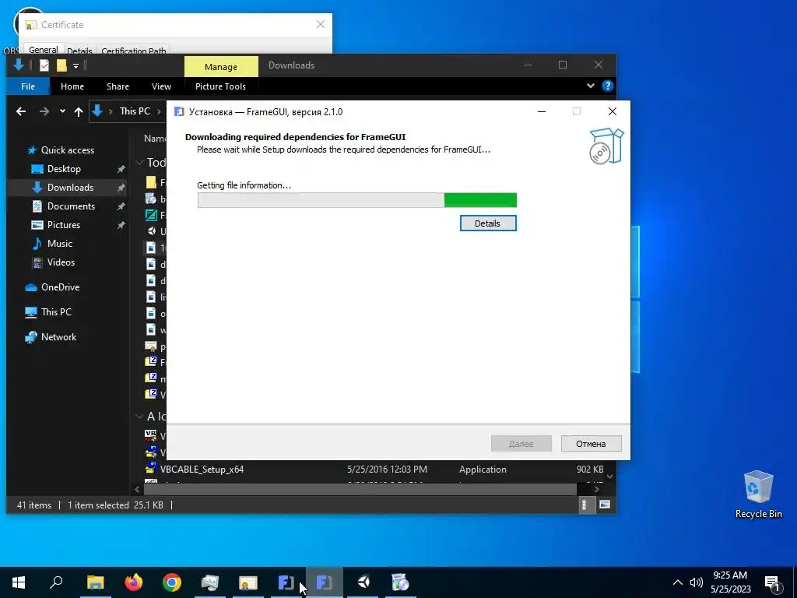Image resolution: width=797 pixels, height=598 pixels.
Task: Click This PC in the address bar
Action: [135, 111]
